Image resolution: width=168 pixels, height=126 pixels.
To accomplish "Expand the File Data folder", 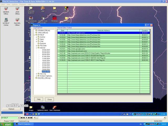I will [x=36, y=46].
